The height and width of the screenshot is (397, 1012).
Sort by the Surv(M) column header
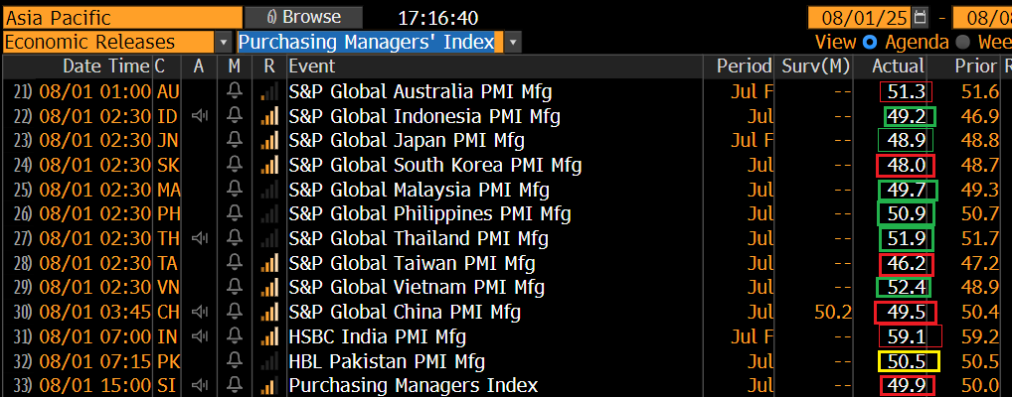(x=816, y=66)
